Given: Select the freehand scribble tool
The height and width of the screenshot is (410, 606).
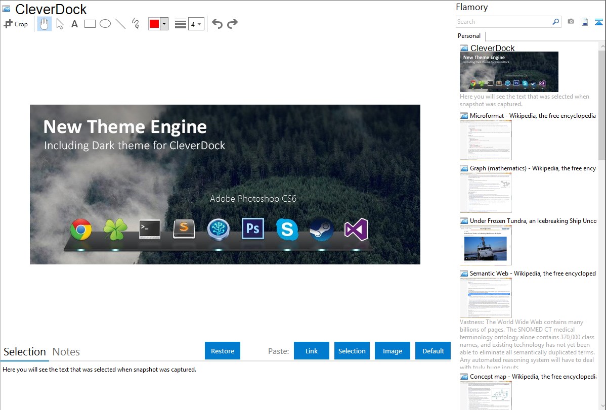Looking at the screenshot, I should click(136, 24).
